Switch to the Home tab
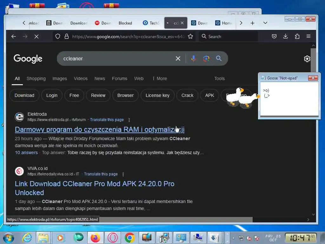The height and width of the screenshot is (244, 325). tap(224, 23)
